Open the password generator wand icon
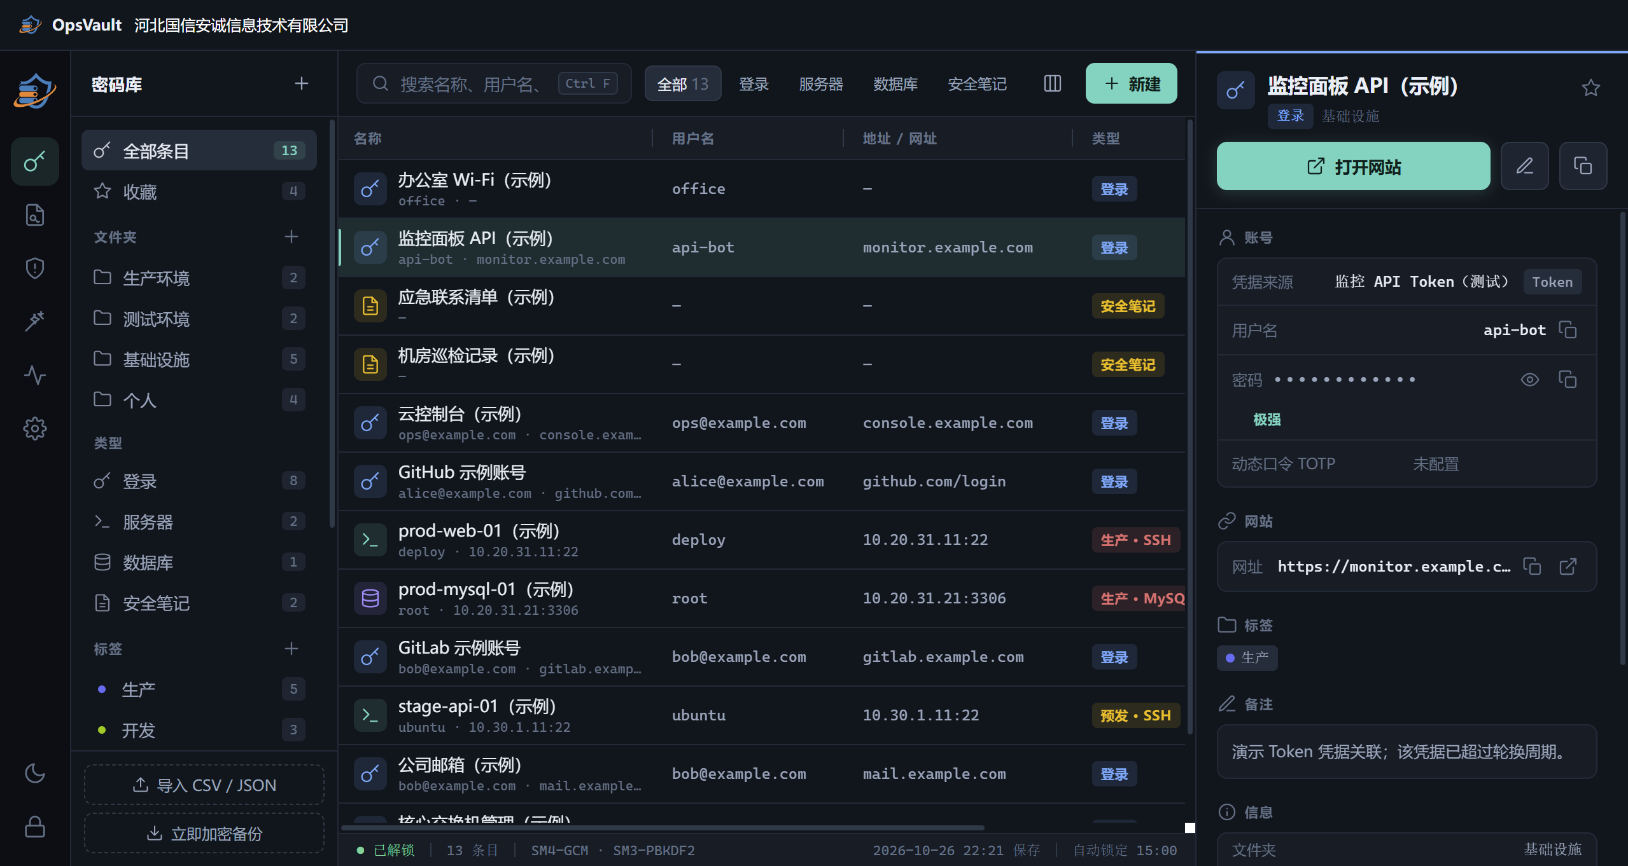This screenshot has height=866, width=1628. click(35, 321)
